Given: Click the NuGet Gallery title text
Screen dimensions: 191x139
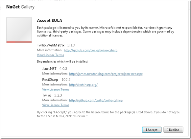Looking at the screenshot, I should pyautogui.click(x=20, y=7).
